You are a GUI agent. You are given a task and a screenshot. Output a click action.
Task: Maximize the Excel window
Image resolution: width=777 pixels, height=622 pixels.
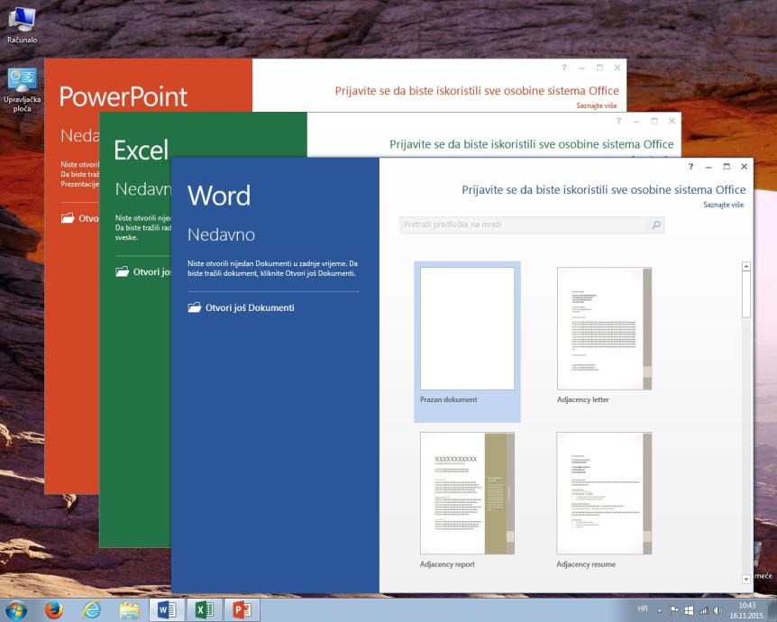[654, 121]
